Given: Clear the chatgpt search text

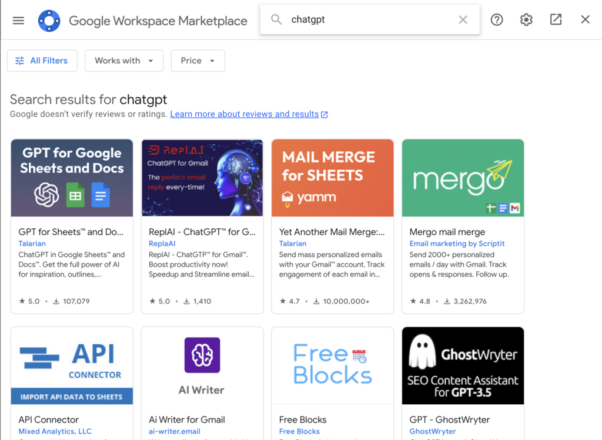Looking at the screenshot, I should (463, 19).
